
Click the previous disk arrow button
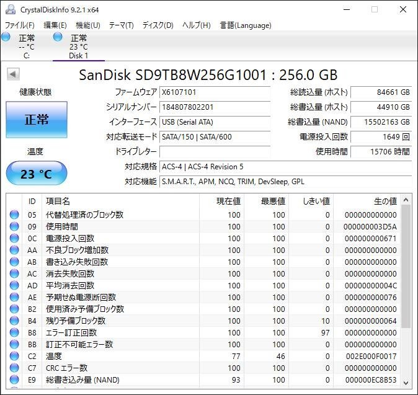tap(12, 74)
